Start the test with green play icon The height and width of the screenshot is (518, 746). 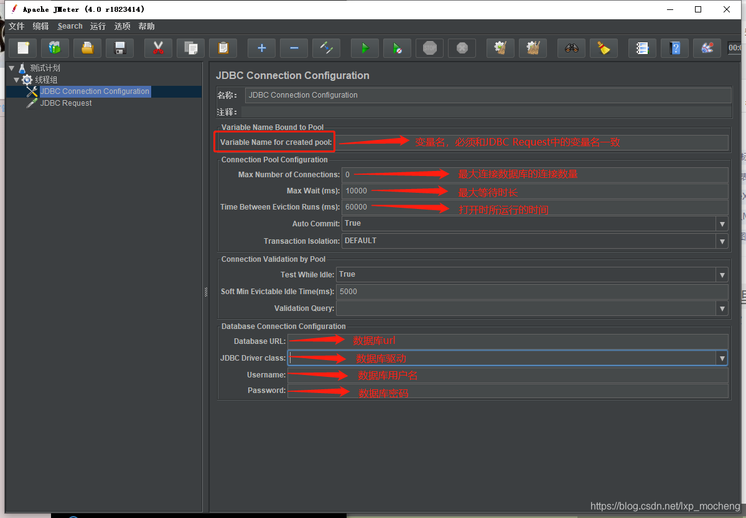pyautogui.click(x=365, y=48)
